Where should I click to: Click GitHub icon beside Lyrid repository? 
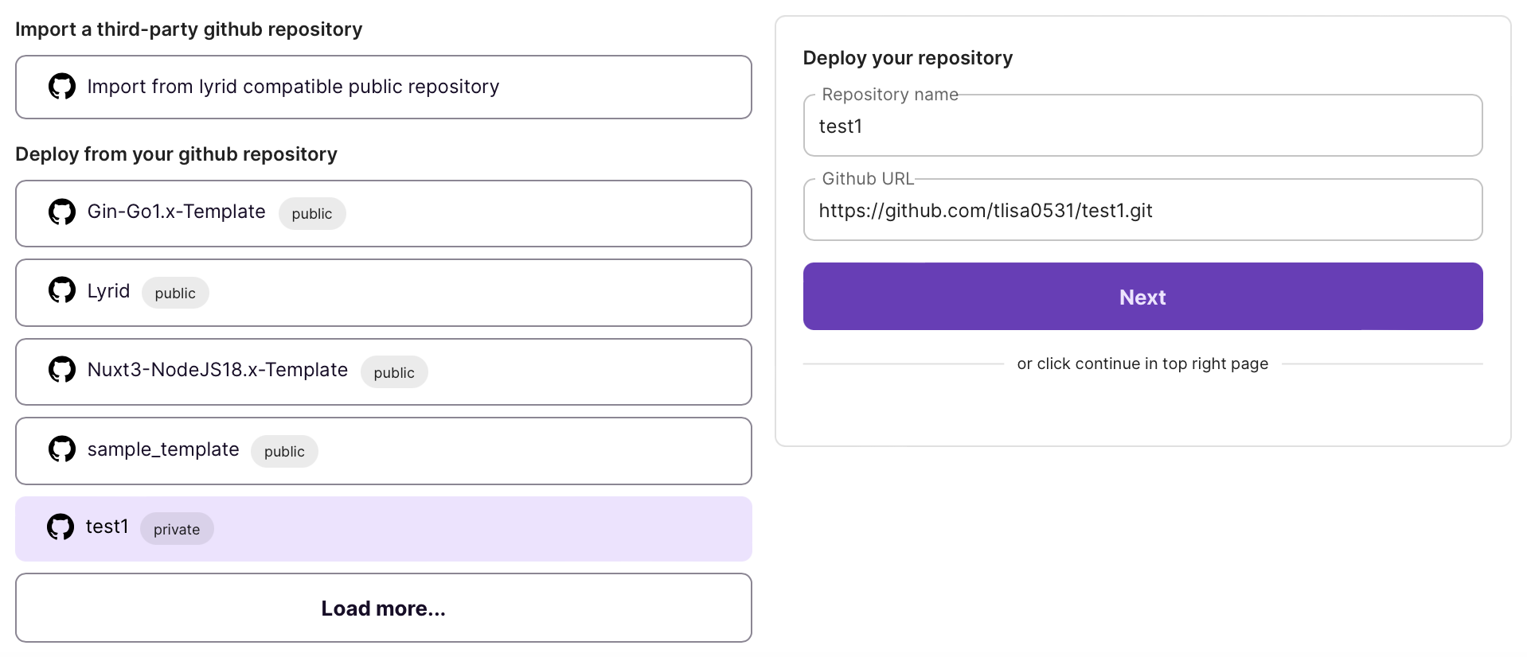(62, 290)
